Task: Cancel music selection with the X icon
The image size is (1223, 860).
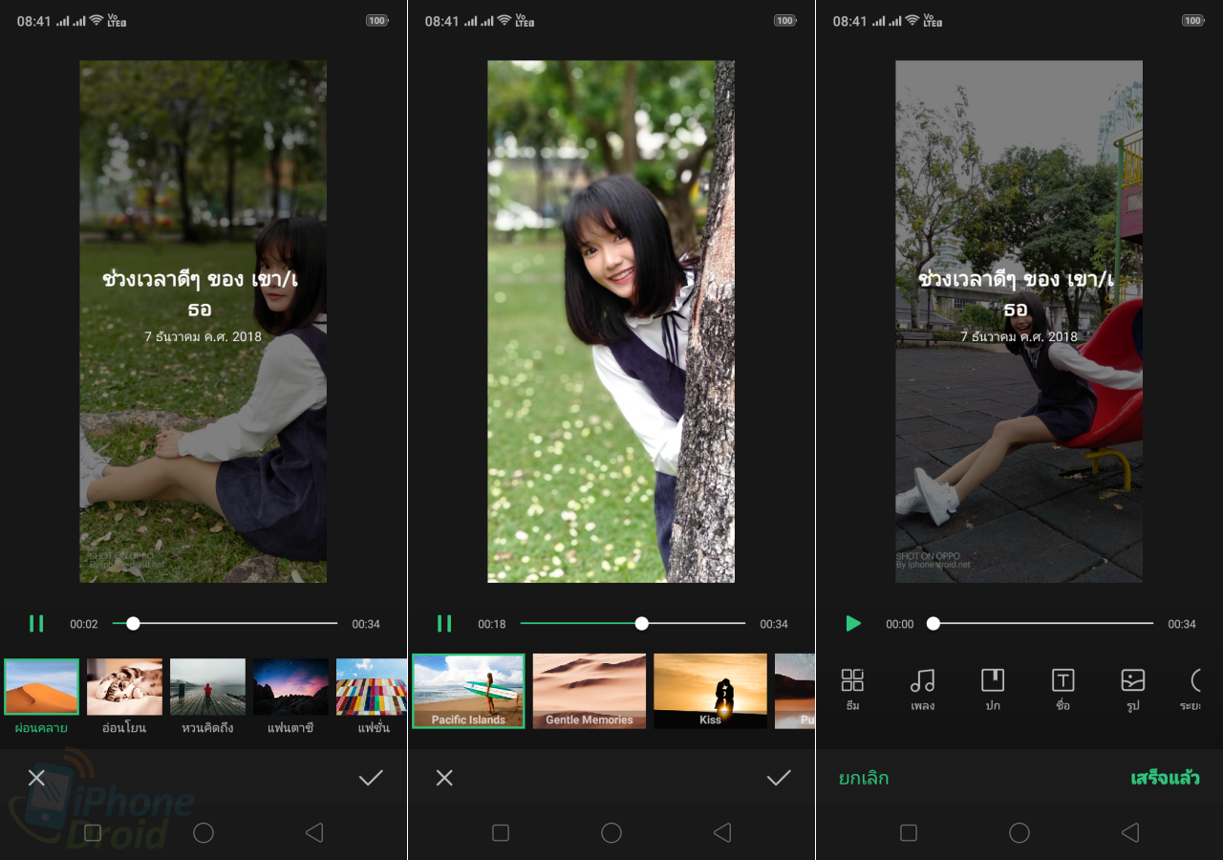Action: click(444, 778)
